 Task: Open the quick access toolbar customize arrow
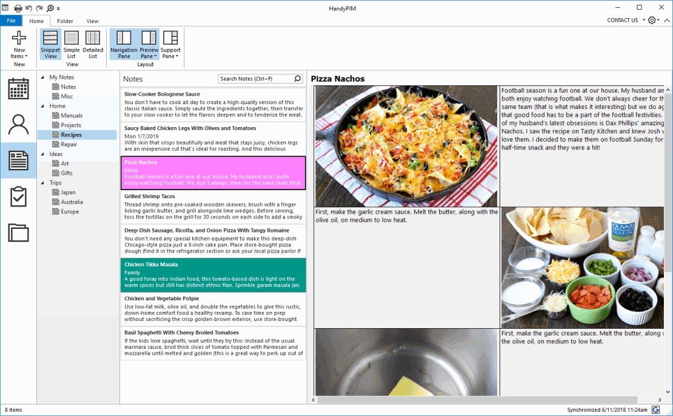[x=58, y=8]
